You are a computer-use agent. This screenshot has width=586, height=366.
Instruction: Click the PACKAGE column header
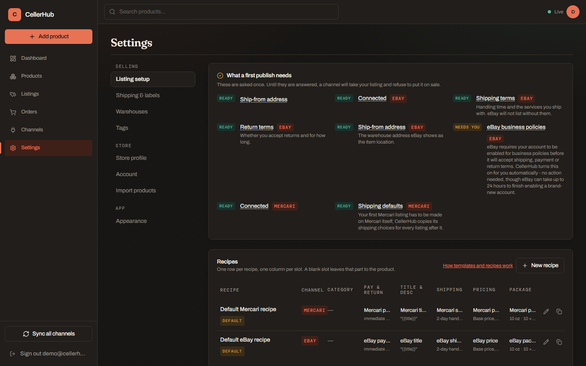coord(520,290)
